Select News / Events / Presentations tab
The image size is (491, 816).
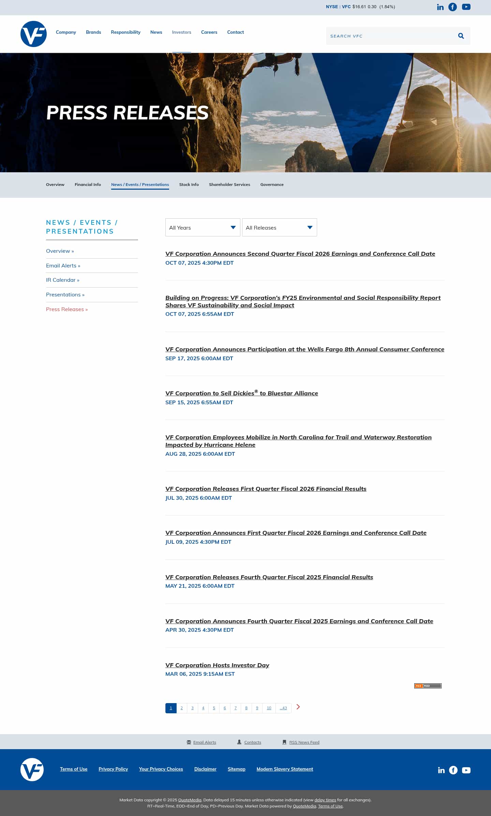[x=140, y=185]
